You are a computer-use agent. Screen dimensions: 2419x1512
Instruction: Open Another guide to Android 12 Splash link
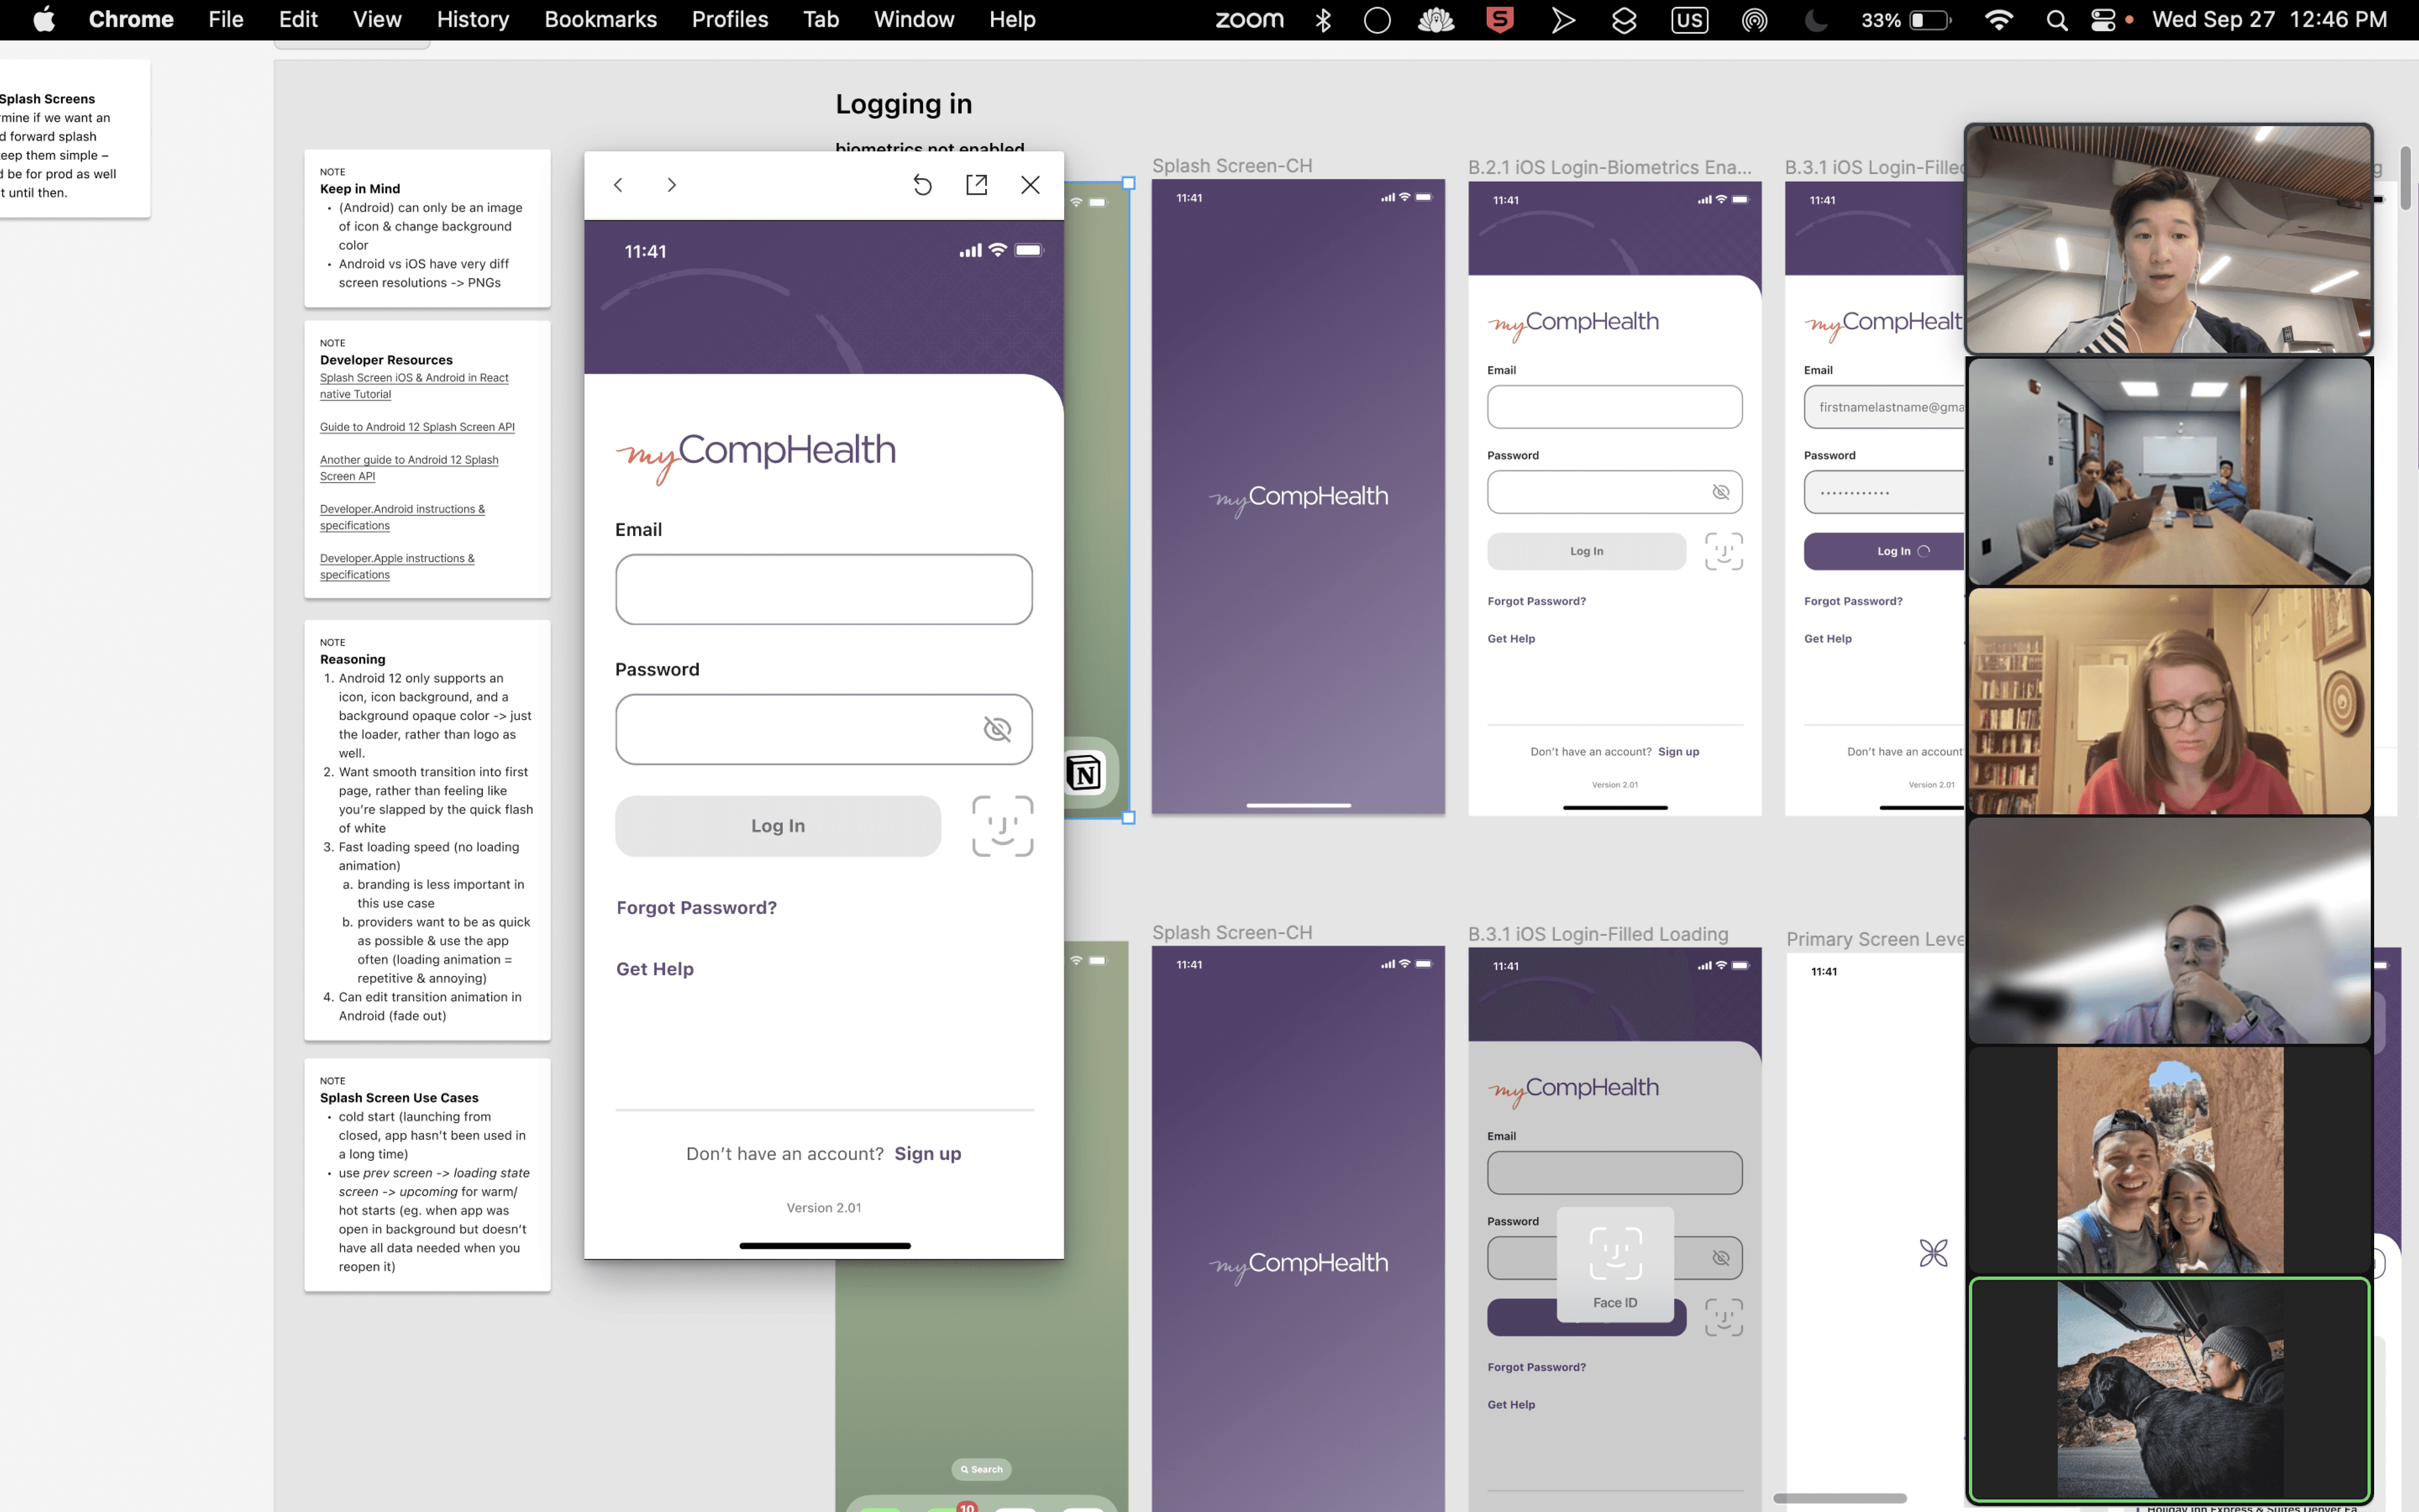tap(409, 468)
